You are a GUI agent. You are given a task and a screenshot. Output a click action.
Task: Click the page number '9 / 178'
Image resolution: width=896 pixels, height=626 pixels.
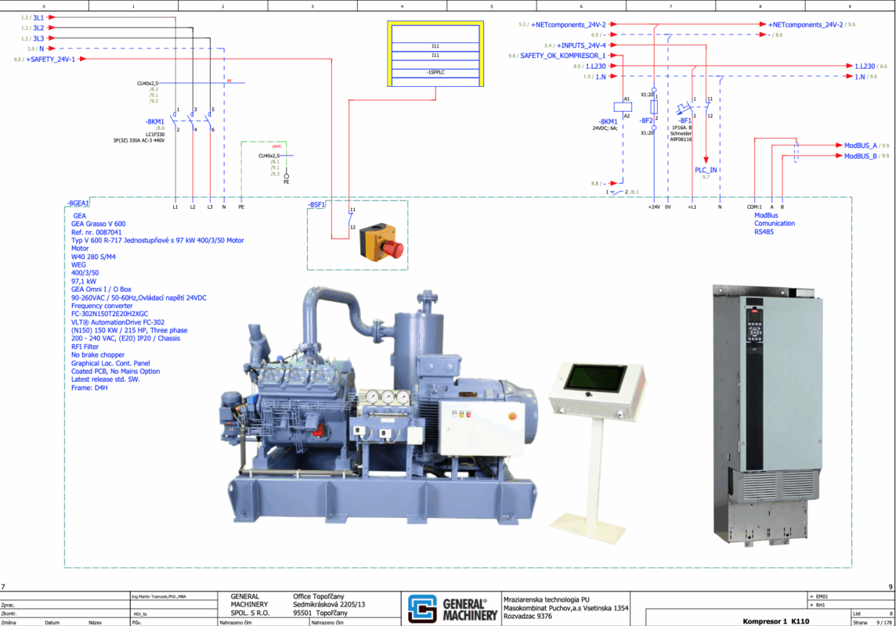(884, 623)
